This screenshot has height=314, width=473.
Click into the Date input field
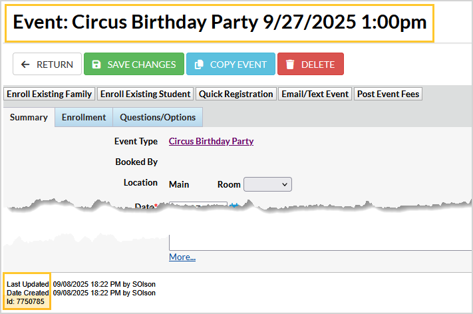(198, 206)
